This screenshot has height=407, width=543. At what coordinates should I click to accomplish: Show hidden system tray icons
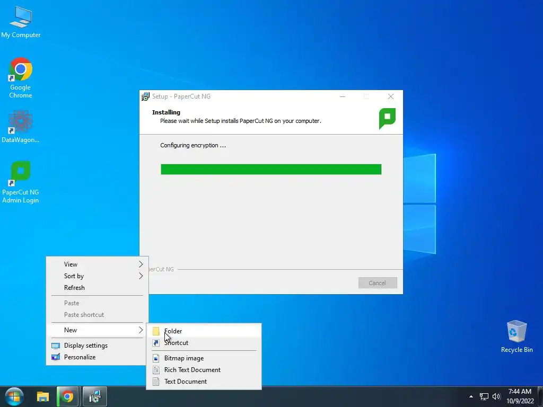click(x=471, y=396)
